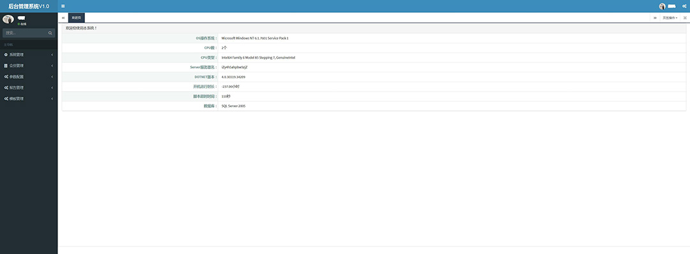
Task: Click the username next to the header avatar
Action: click(671, 6)
